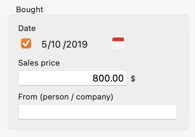The height and width of the screenshot is (137, 195).
Task: Uncheck the orange Date checkbox
Action: coord(26,43)
